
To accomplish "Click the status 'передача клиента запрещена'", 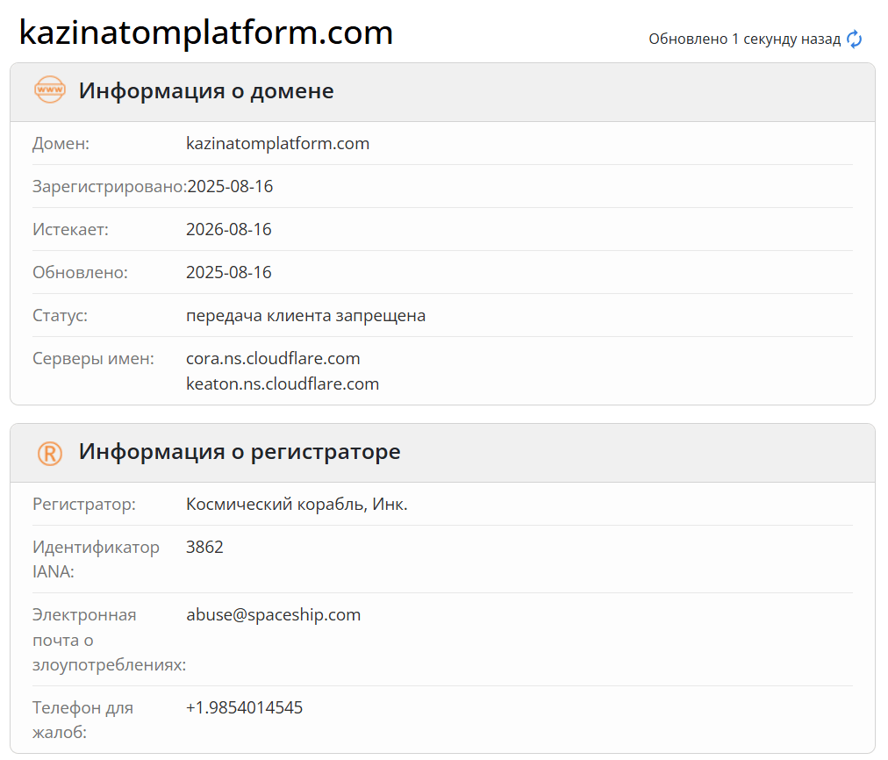I will pos(306,315).
